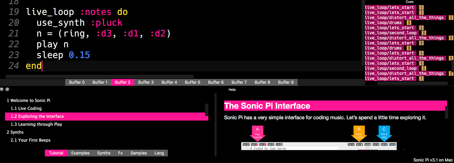454x163 pixels.
Task: Click the interface diagram image in help
Action: (x=319, y=138)
